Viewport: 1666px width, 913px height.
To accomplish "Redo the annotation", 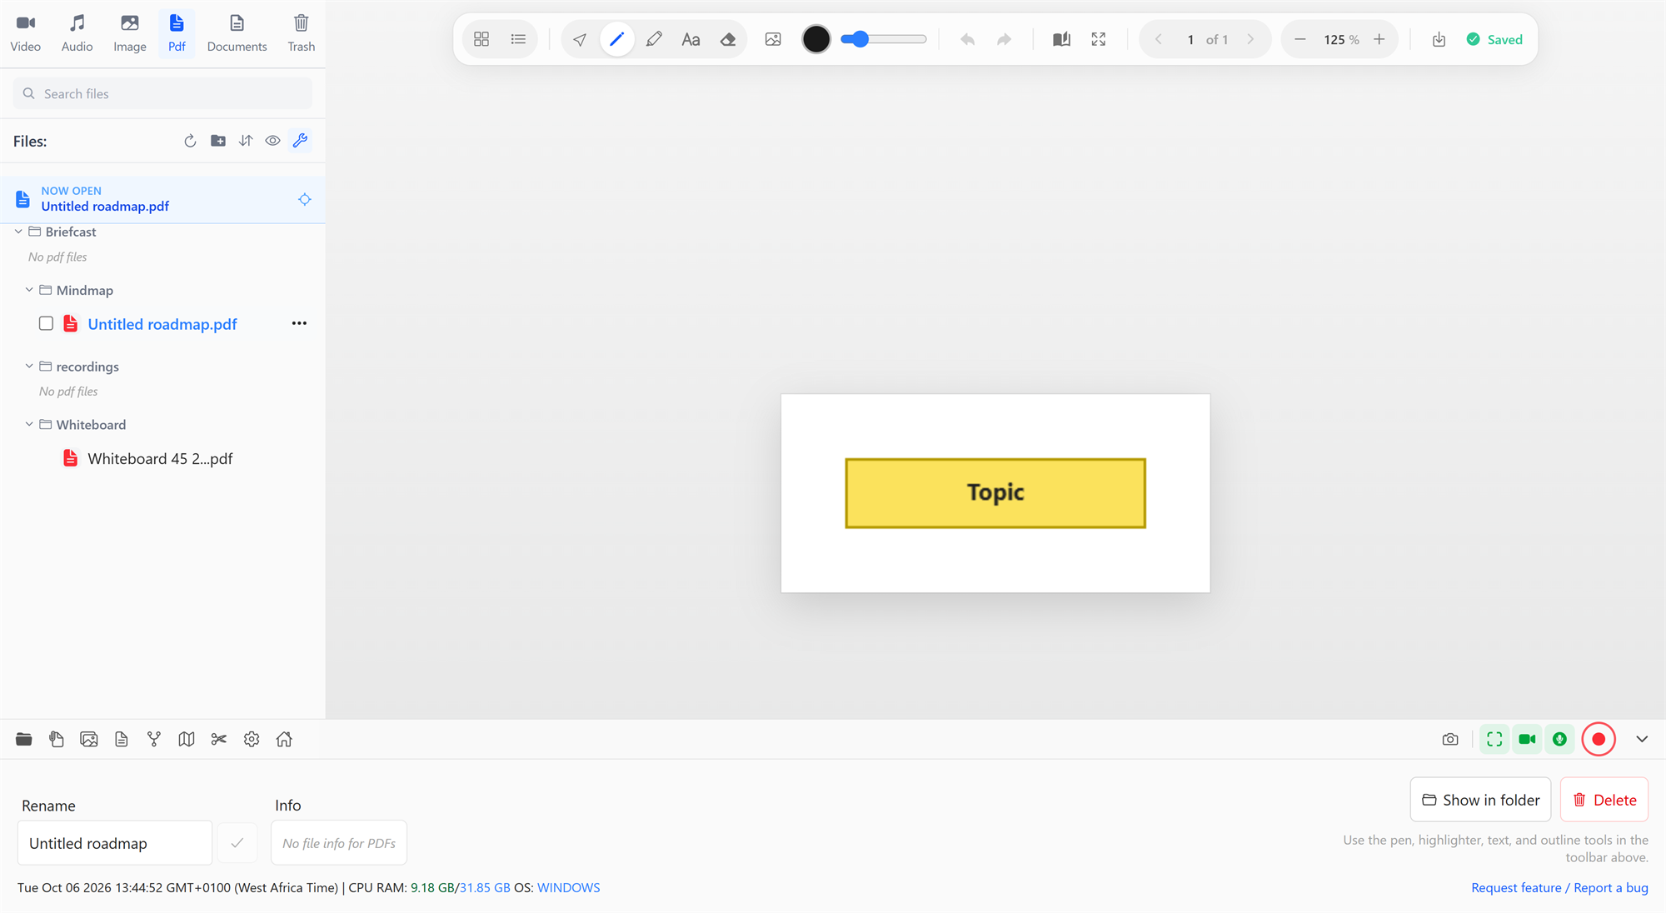I will pyautogui.click(x=1004, y=39).
